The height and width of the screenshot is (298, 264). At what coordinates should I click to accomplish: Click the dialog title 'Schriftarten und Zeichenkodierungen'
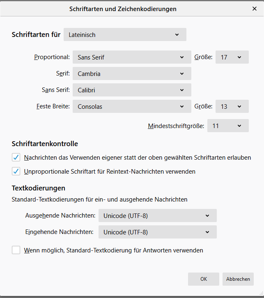click(123, 9)
